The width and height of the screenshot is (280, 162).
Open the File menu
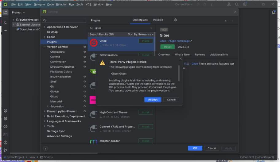[14, 5]
